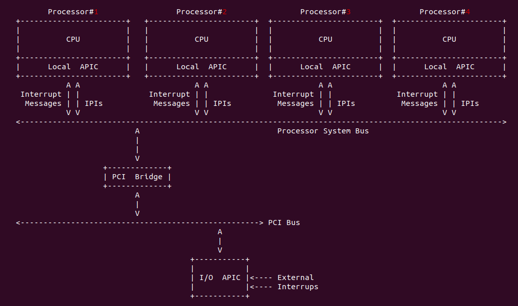Click the Local APIC box of Processor#4
Viewport: 518px width, 306px height.
[449, 67]
